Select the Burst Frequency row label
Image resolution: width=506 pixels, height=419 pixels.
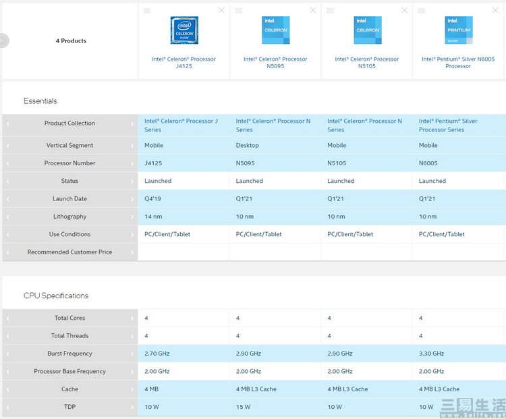(x=69, y=354)
